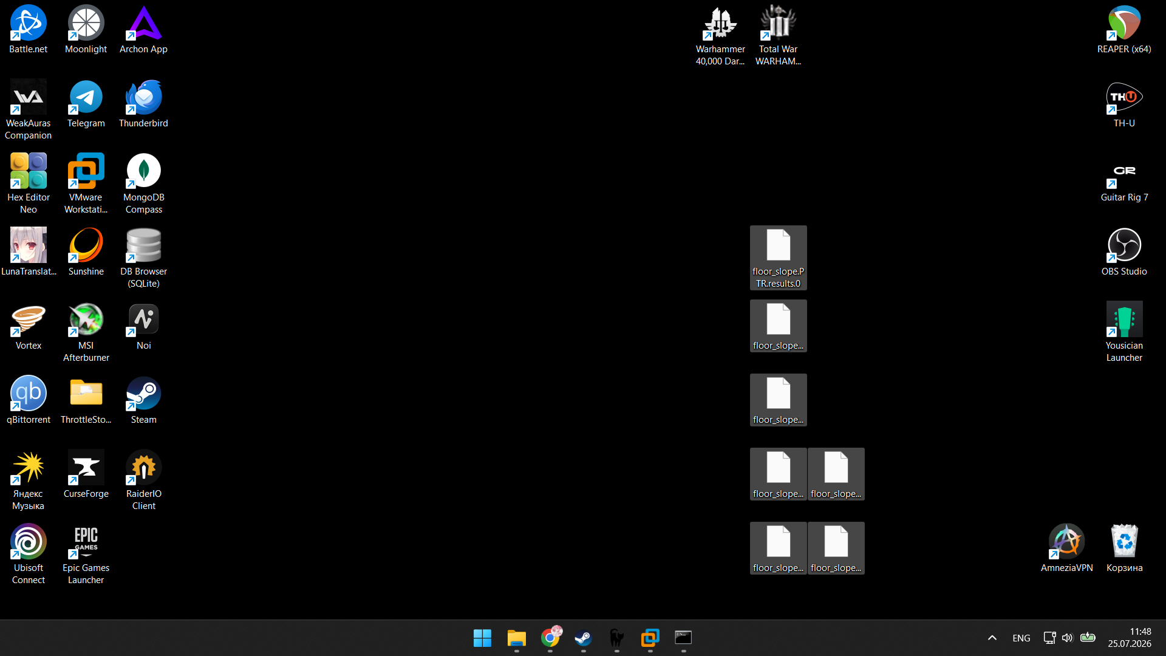Select the Warhammer 40,000 game shortcut
Screen dimensions: 1166x656
tap(720, 36)
